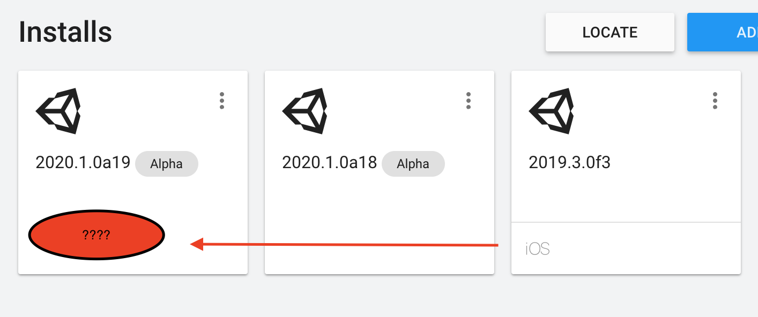
Task: Click the divider line above the iOS label
Action: 626,222
